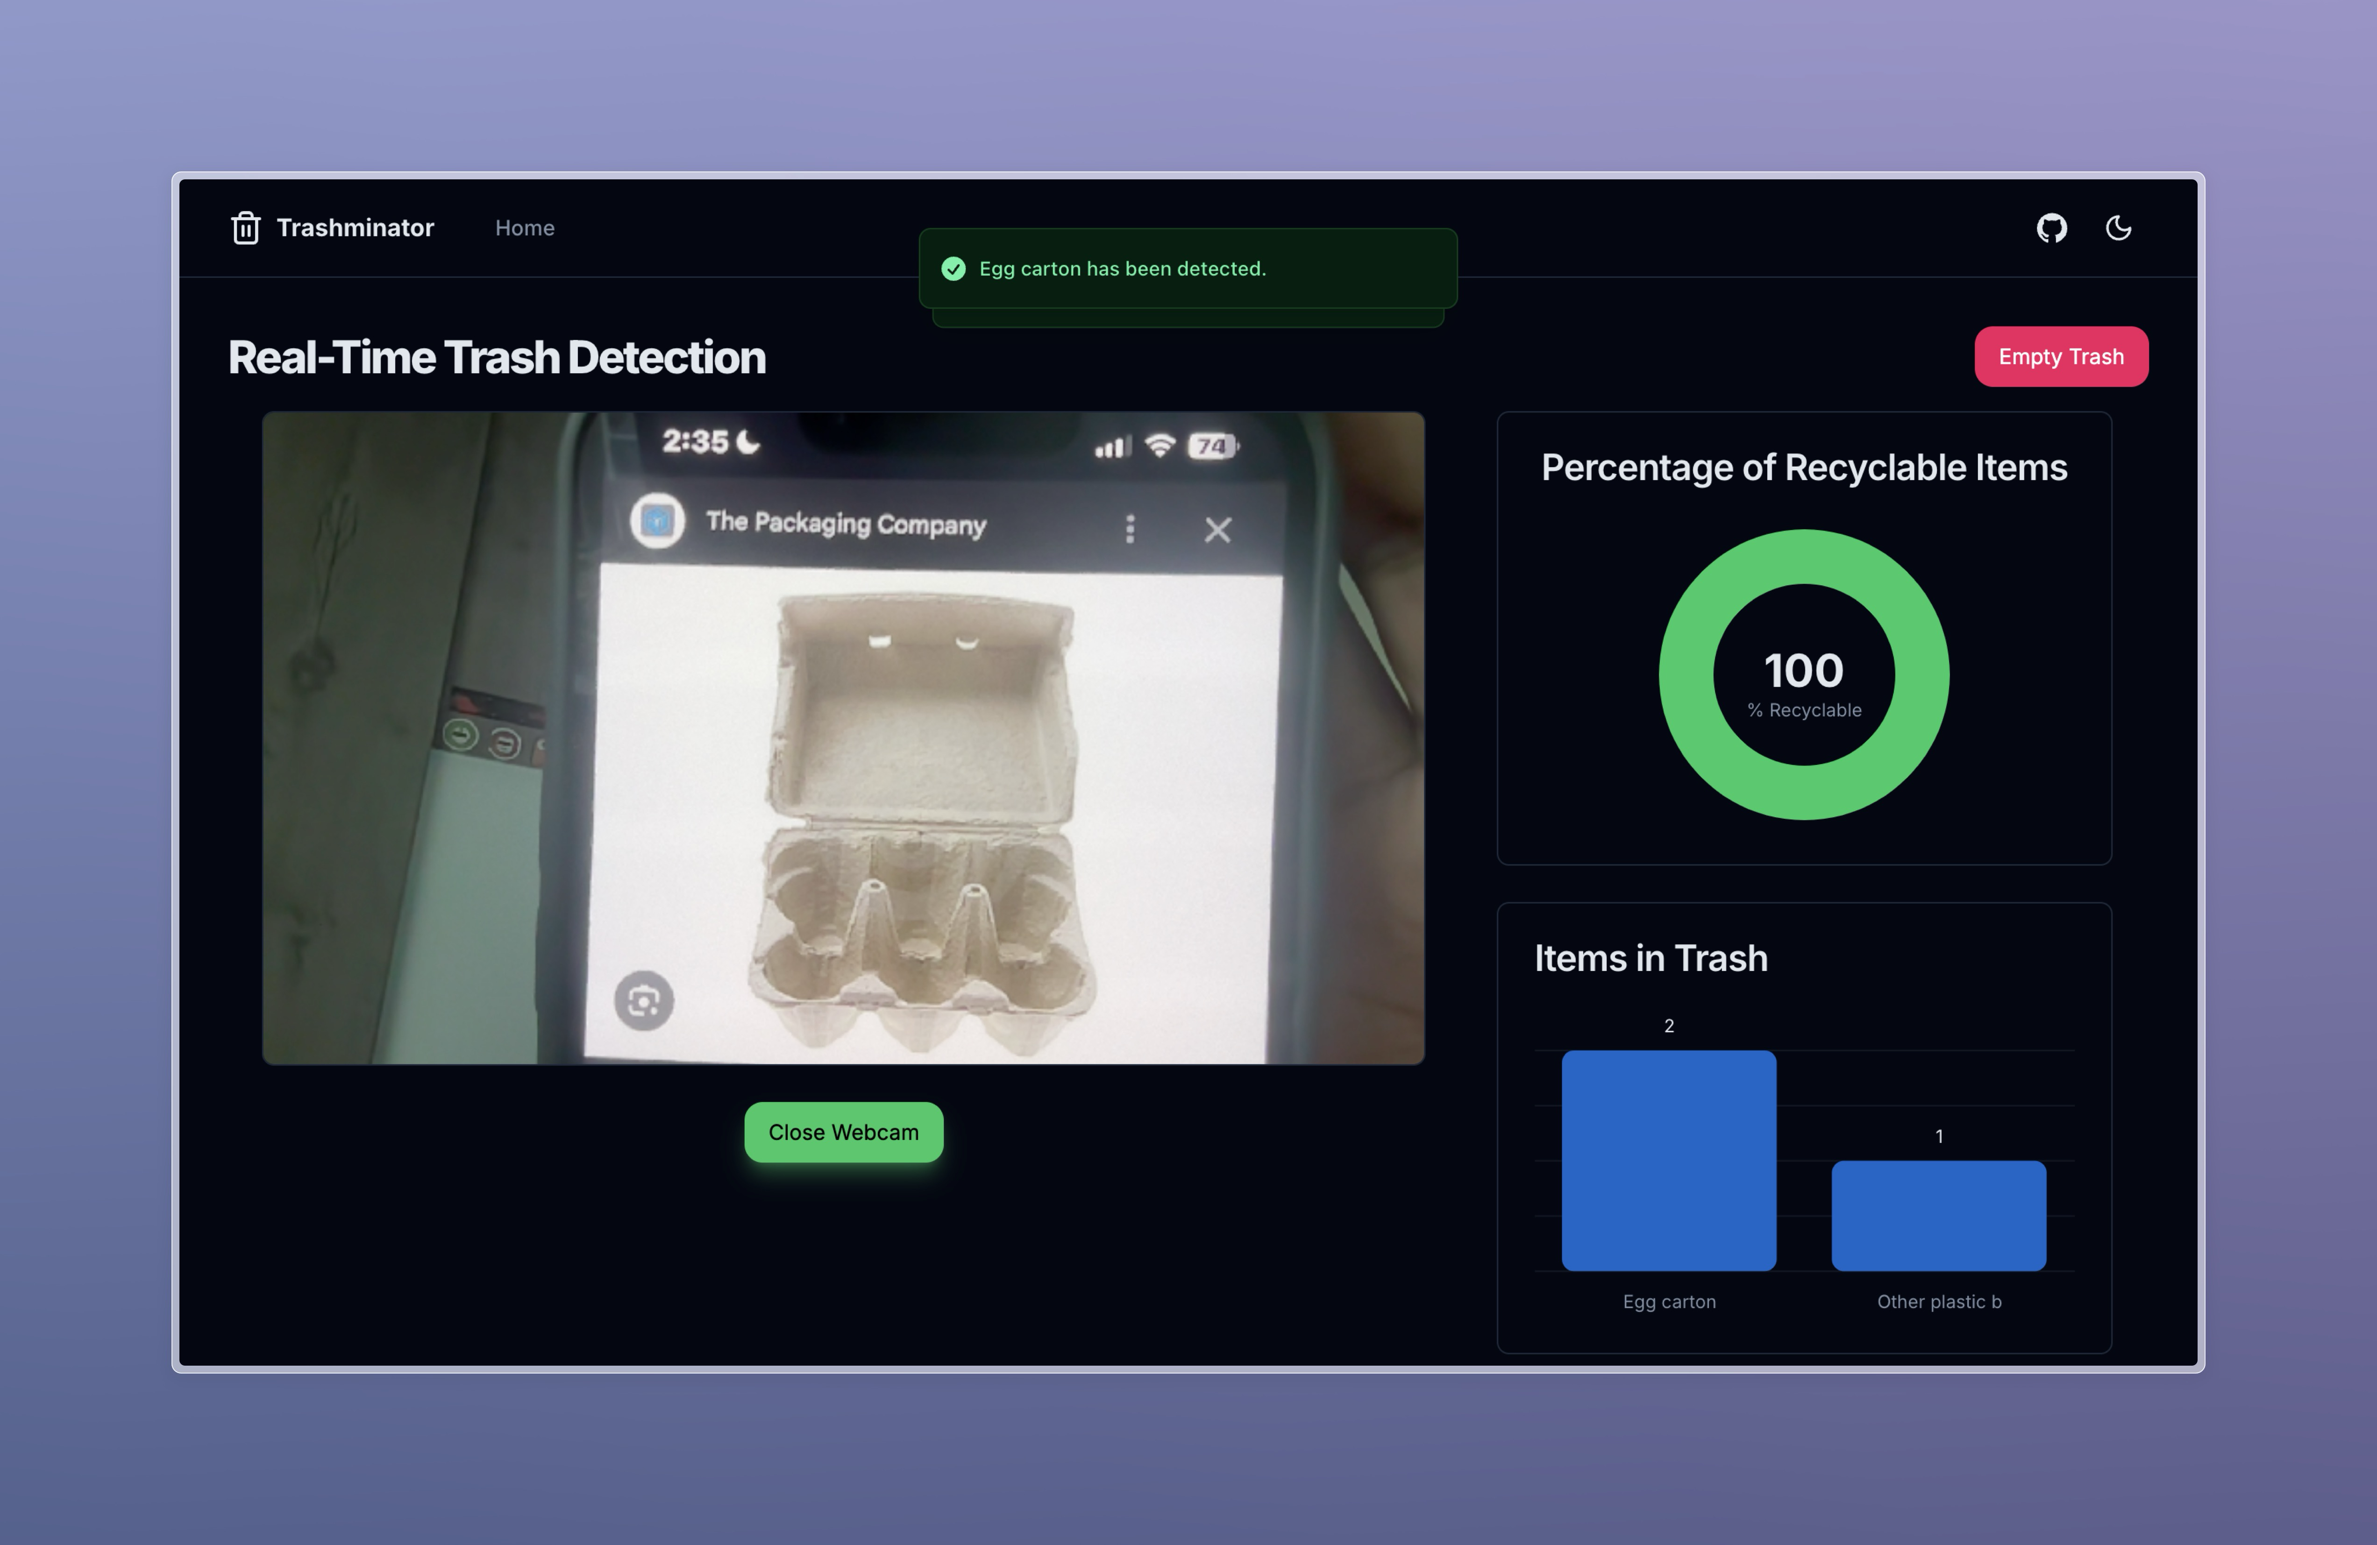Click The Packaging Company round avatar icon

coord(657,520)
